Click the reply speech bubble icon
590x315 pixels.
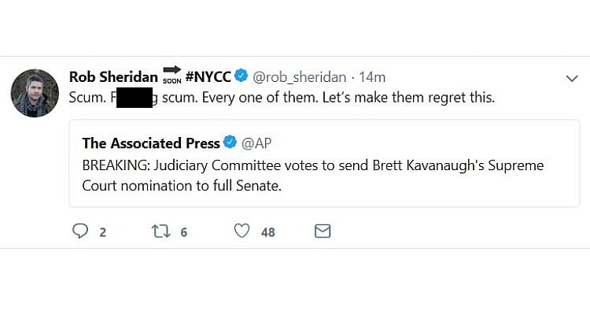pos(79,232)
